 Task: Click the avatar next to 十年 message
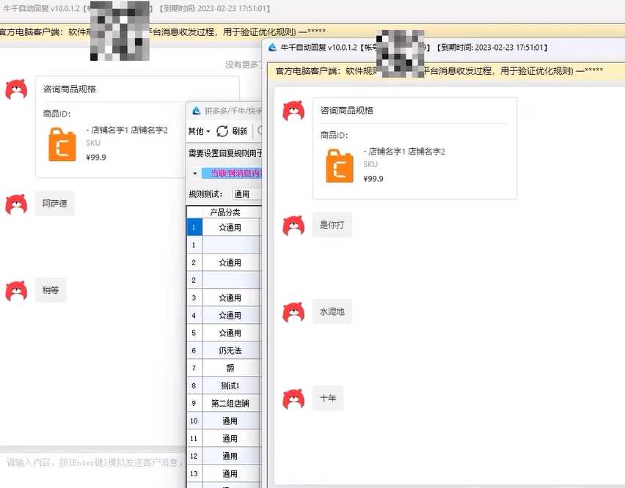(x=293, y=399)
